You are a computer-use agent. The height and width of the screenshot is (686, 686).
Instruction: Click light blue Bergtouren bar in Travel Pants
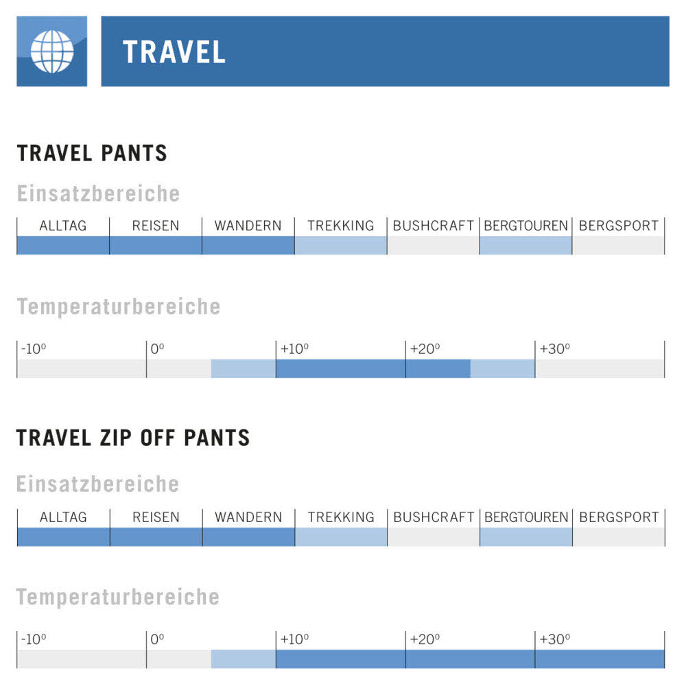(525, 246)
